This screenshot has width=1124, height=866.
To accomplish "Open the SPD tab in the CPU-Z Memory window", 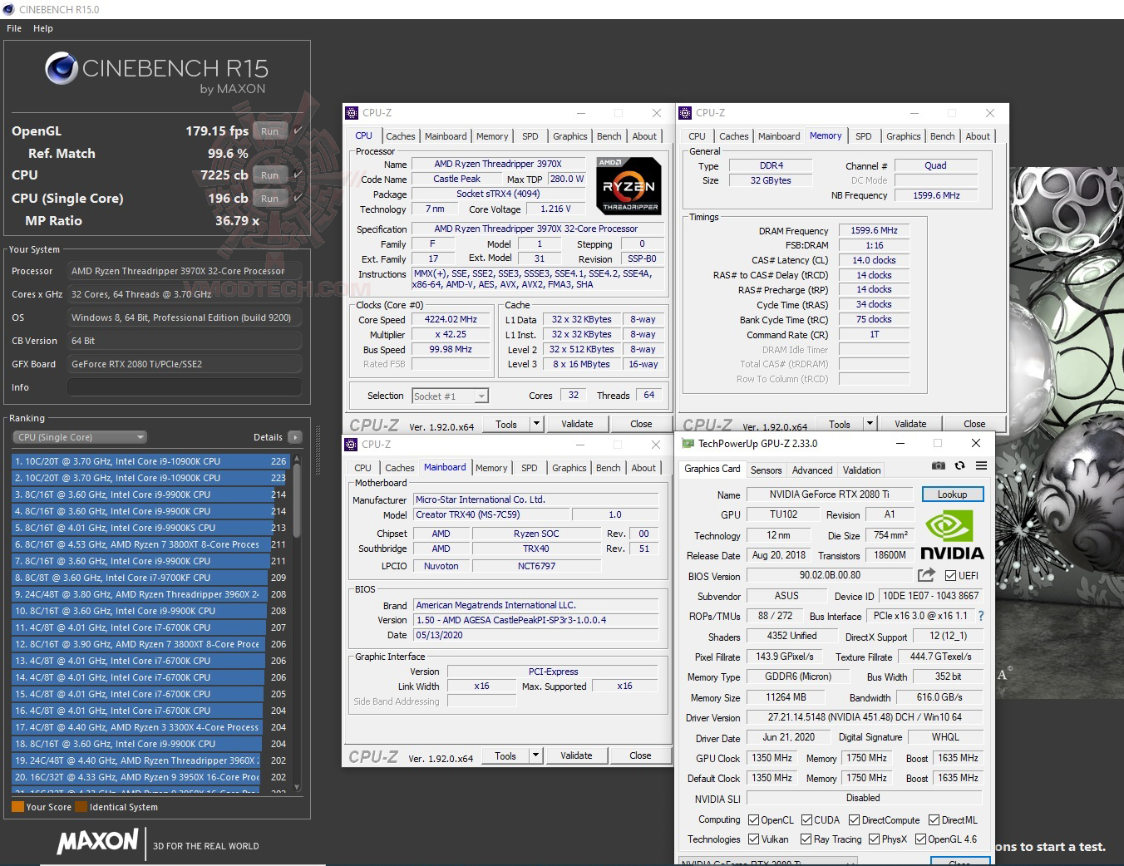I will [x=864, y=136].
